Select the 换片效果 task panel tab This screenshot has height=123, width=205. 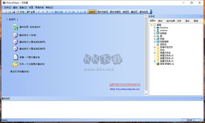point(170,21)
